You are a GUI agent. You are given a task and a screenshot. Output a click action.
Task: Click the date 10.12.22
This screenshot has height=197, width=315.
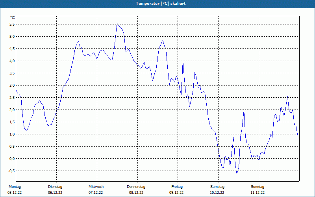tap(217, 193)
